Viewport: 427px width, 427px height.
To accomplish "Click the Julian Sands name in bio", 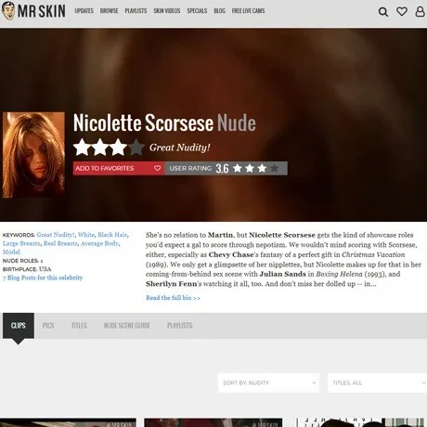I will click(x=282, y=274).
